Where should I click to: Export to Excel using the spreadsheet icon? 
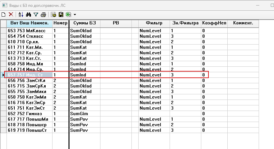click(x=68, y=14)
